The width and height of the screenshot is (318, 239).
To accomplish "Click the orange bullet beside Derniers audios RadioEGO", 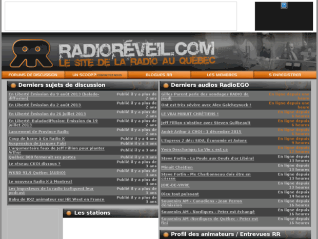I will coord(166,85).
